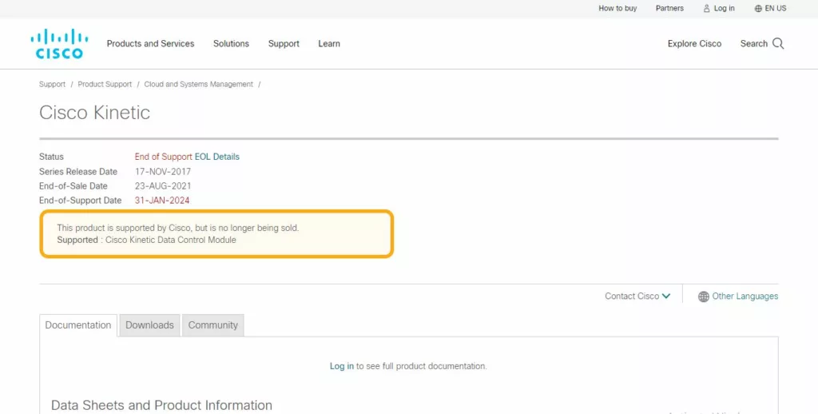This screenshot has height=414, width=818.
Task: Open the How to buy link
Action: 617,8
